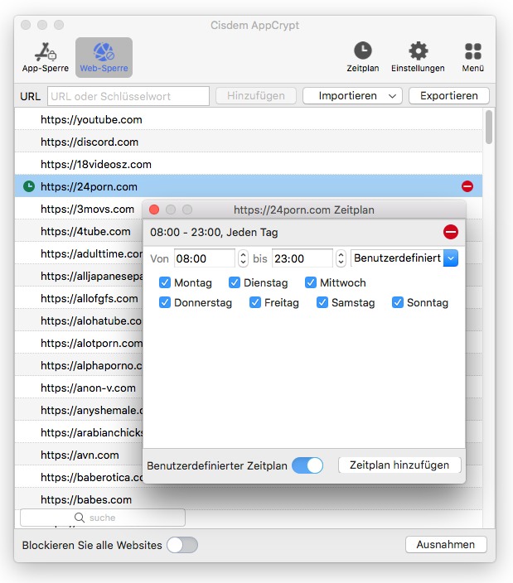513x583 pixels.
Task: Click the bis time stepper arrows
Action: [341, 258]
